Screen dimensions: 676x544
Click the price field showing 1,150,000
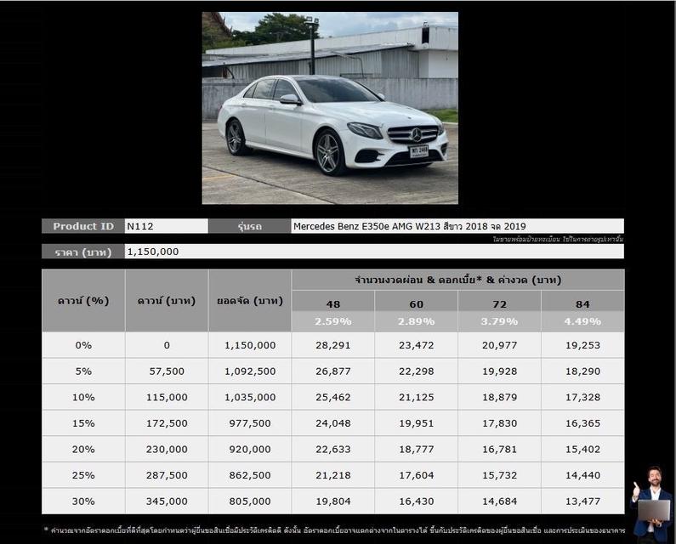coord(374,252)
